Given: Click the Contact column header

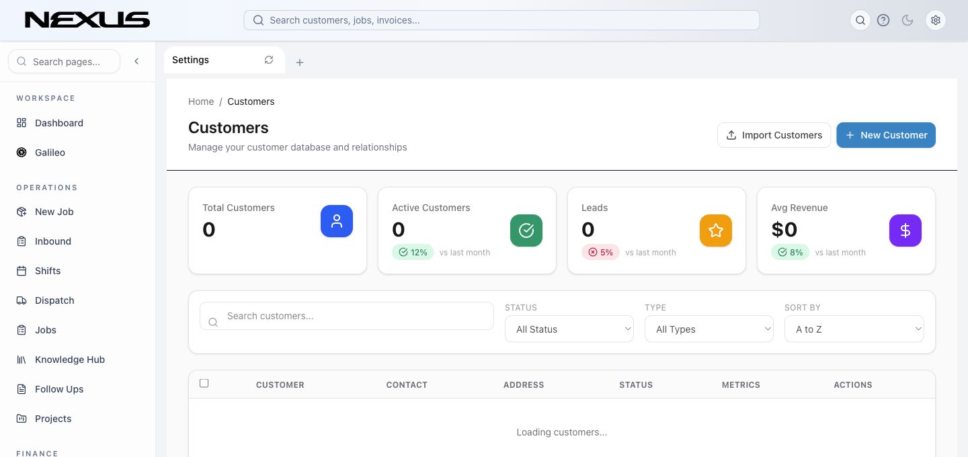Looking at the screenshot, I should [x=407, y=385].
